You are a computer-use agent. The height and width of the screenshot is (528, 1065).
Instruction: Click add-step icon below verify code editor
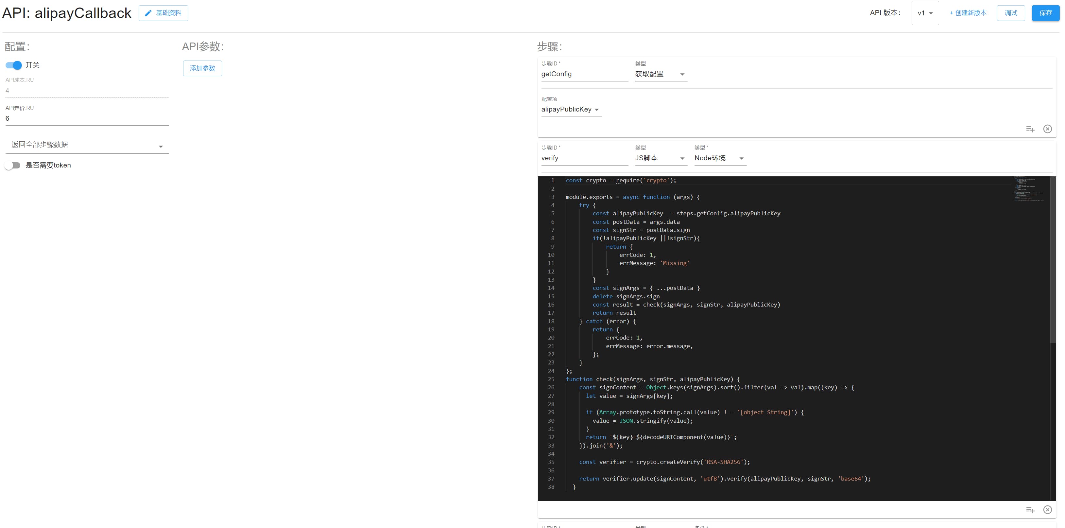click(1030, 510)
